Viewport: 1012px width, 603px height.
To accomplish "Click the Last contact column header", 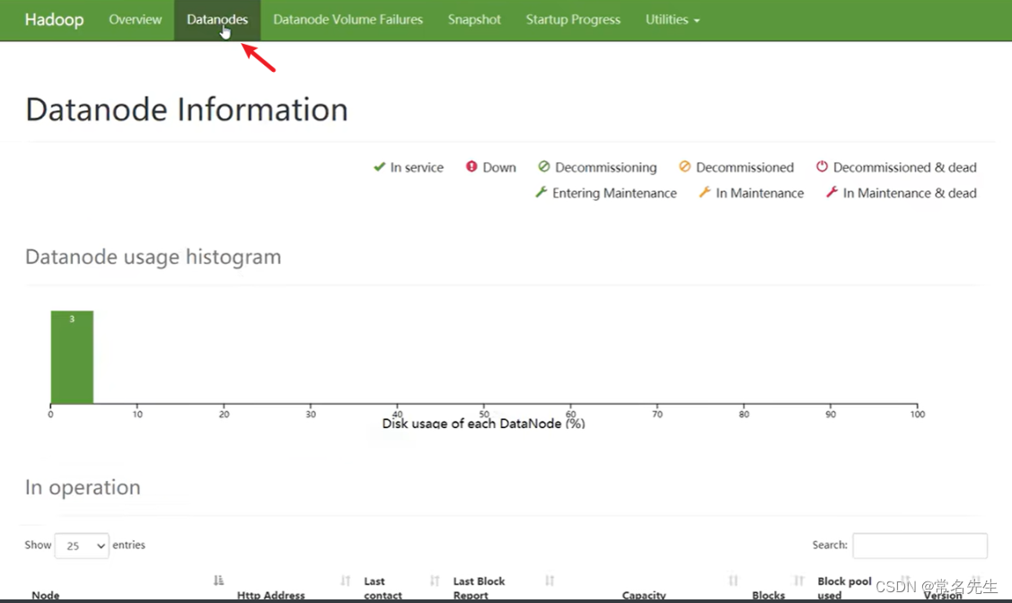I will [383, 588].
